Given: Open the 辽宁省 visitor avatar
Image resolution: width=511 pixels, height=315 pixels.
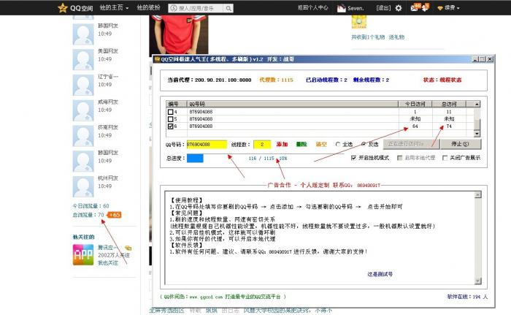Looking at the screenshot, I should point(83,85).
